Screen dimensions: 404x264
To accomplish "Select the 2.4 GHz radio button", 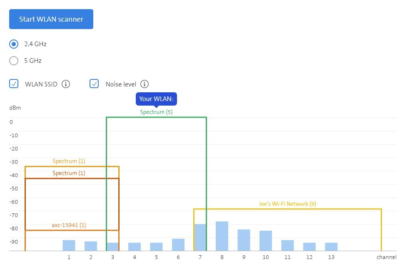I will (x=14, y=44).
